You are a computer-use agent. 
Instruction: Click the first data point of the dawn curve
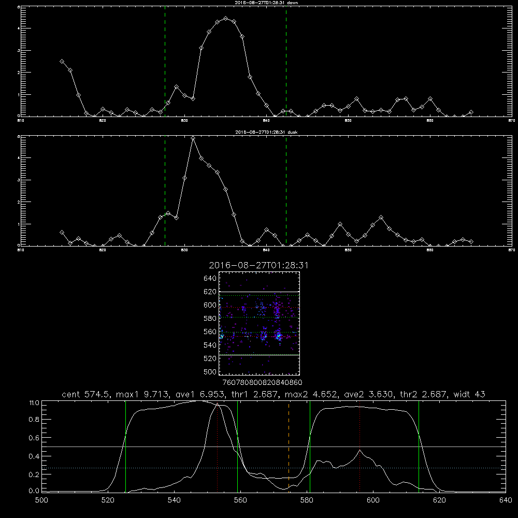(62, 62)
